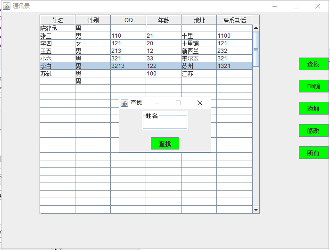Click the 年龄 column header
This screenshot has height=250, width=330.
point(164,20)
